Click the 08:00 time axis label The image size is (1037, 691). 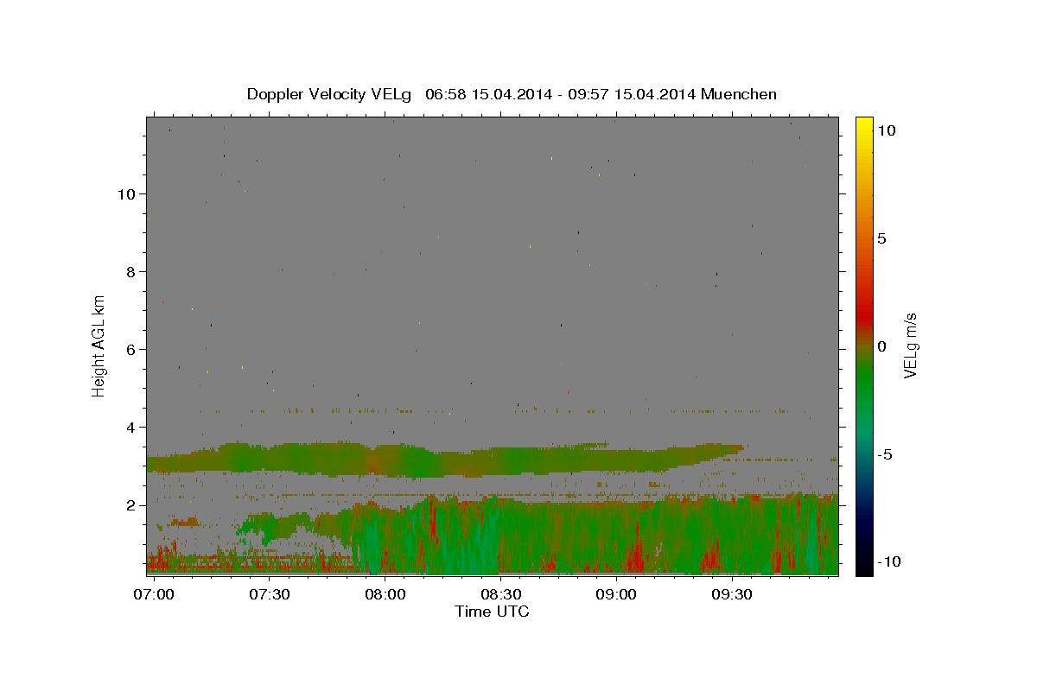tap(385, 594)
